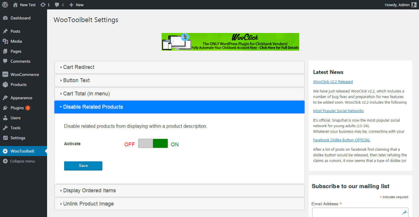Click the Dashboard gauge icon
The height and width of the screenshot is (217, 419).
5,18
